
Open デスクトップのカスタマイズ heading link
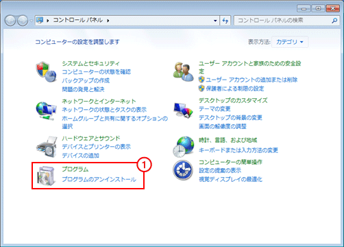coord(233,100)
